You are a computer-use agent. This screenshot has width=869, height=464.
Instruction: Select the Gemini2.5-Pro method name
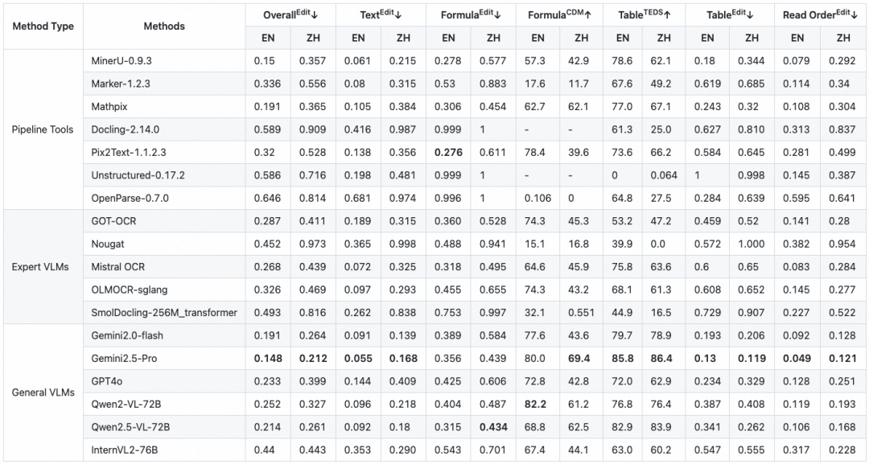124,358
